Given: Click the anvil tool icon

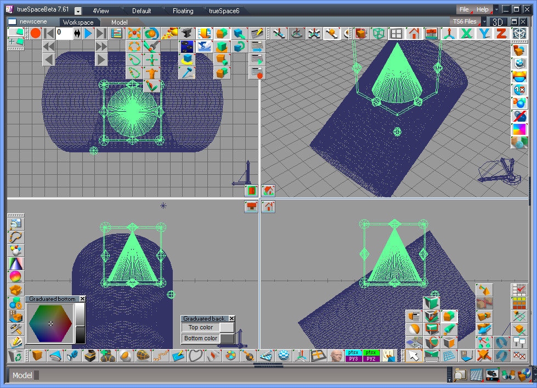Looking at the screenshot, I should click(x=187, y=33).
